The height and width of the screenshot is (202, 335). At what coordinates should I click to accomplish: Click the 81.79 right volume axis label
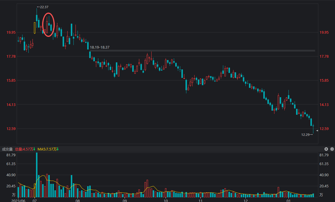coord(324,155)
